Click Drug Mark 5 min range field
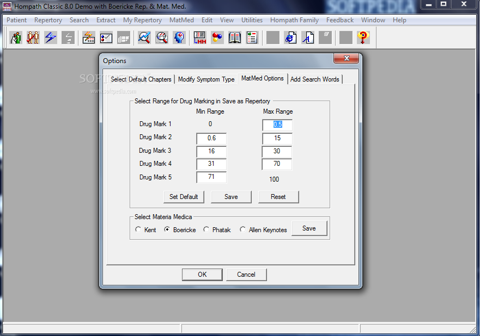Viewport: 480px width, 336px height. [x=211, y=177]
